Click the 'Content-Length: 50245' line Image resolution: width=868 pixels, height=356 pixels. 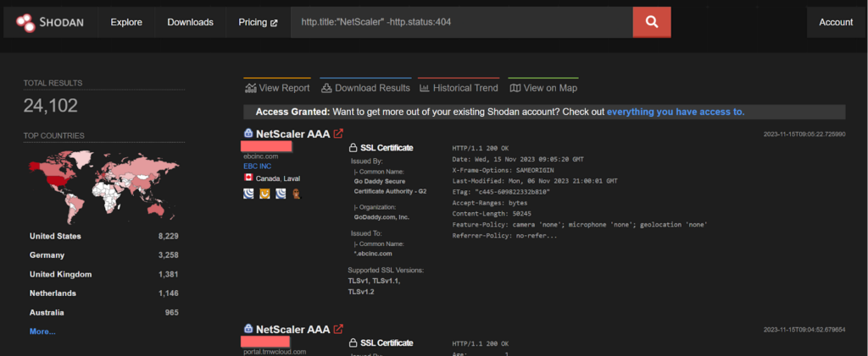[x=492, y=214]
